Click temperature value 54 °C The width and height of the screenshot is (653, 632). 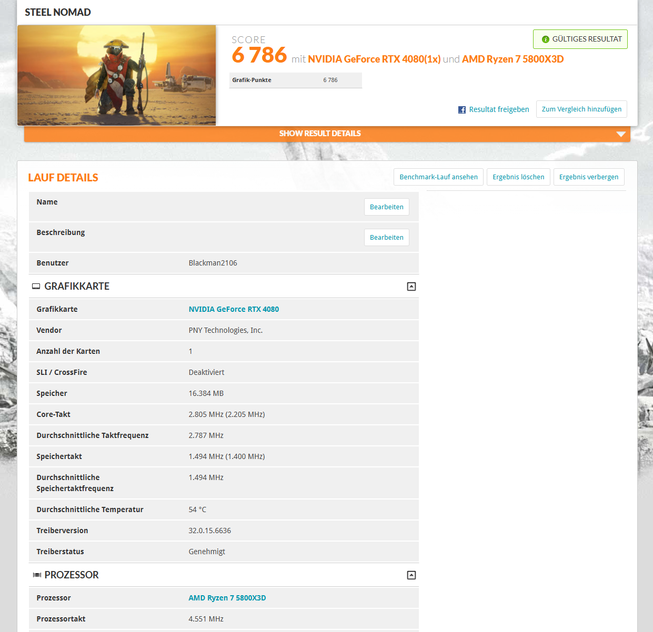197,509
